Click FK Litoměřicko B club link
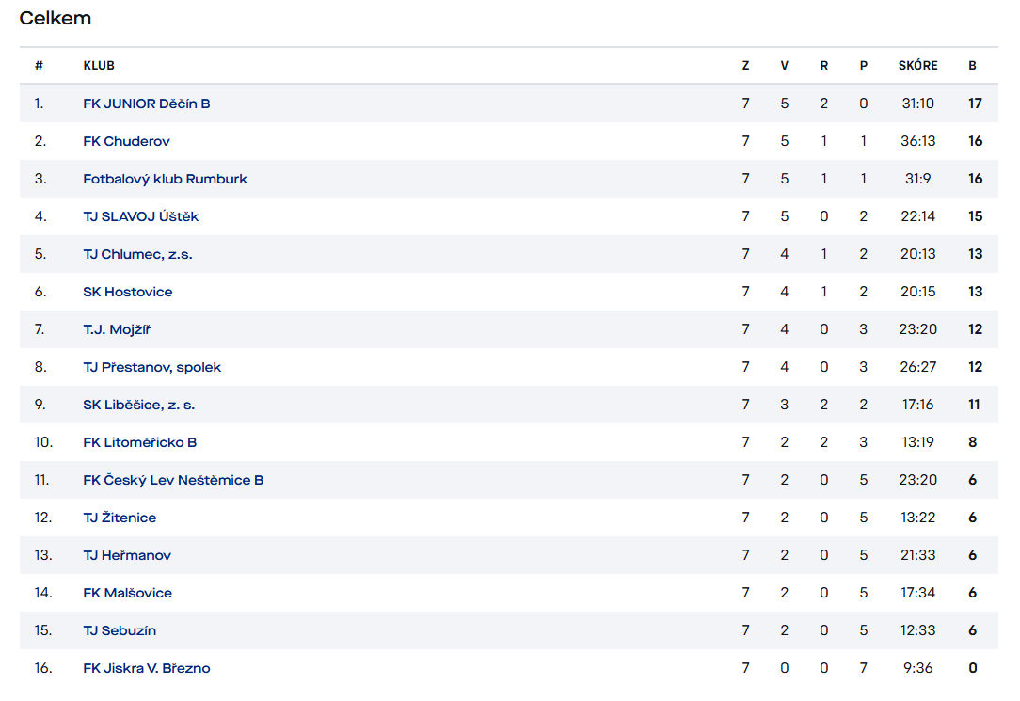Screen dimensions: 1020x701 pyautogui.click(x=140, y=442)
